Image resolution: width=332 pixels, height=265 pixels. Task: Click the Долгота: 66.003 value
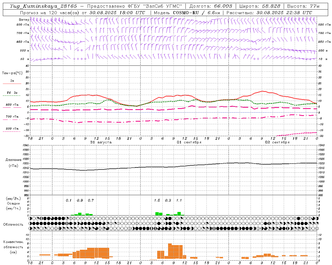[x=211, y=6]
